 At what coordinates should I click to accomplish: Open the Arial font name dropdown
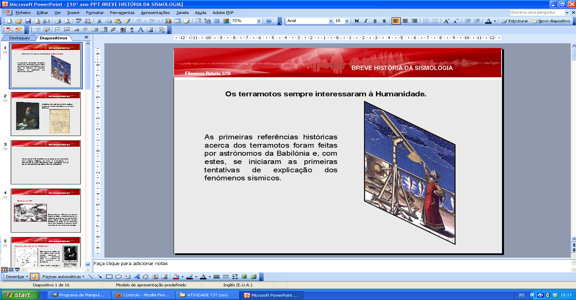(331, 21)
